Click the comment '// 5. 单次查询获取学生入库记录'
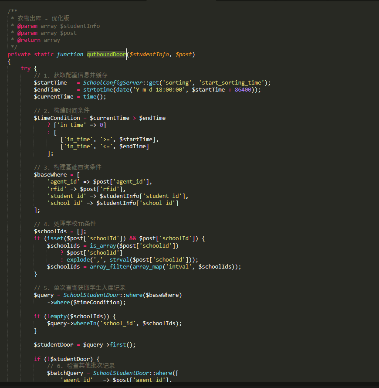Image resolution: width=379 pixels, height=388 pixels. click(80, 288)
